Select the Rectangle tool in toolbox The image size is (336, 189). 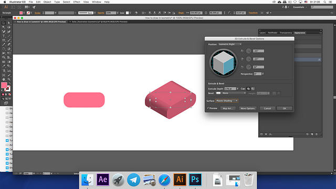[x=4, y=40]
